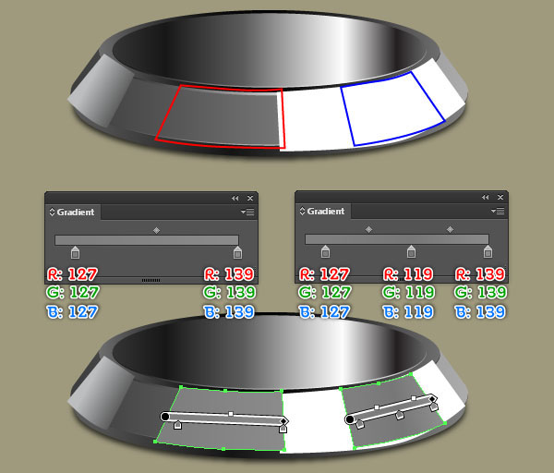Cycle the right Gradient panel display size arrows
This screenshot has width=554, height=473.
click(302, 211)
